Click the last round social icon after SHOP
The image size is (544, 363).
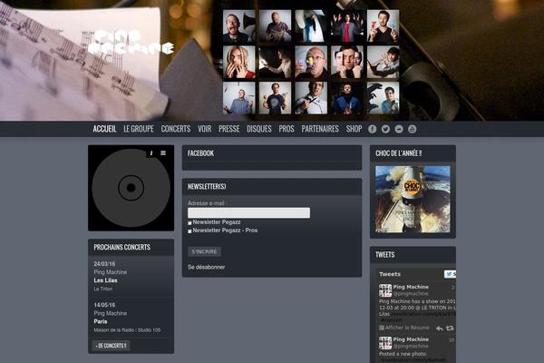(413, 129)
